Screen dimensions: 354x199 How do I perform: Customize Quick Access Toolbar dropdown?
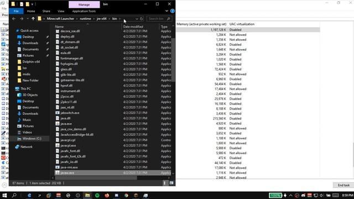[x=32, y=4]
